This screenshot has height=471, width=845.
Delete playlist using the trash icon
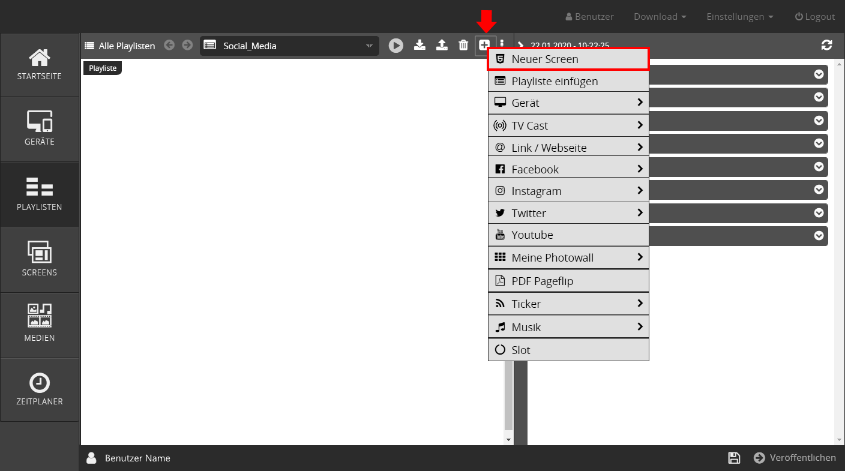point(463,45)
